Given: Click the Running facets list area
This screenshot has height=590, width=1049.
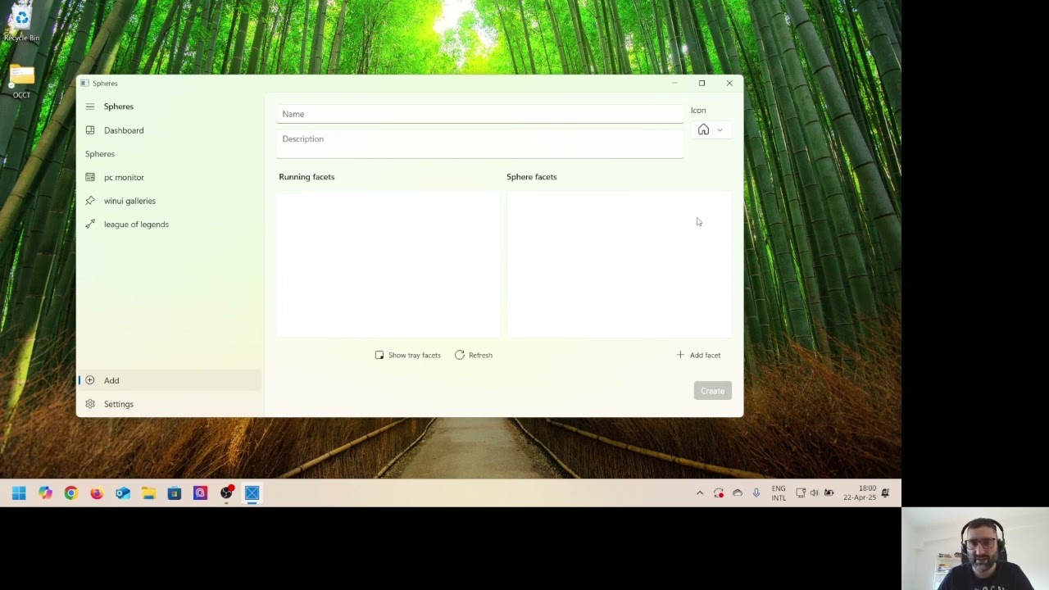Looking at the screenshot, I should point(388,264).
